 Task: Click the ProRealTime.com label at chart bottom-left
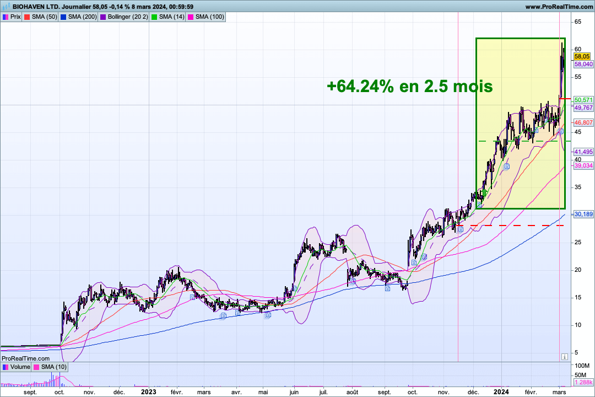click(x=25, y=358)
